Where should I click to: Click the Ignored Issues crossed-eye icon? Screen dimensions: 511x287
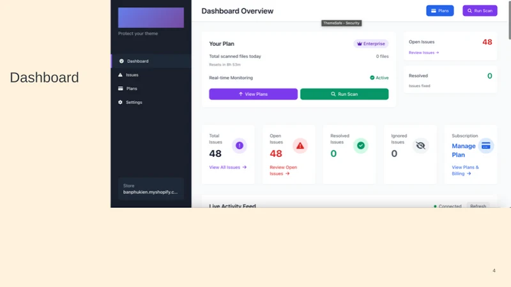tap(421, 145)
